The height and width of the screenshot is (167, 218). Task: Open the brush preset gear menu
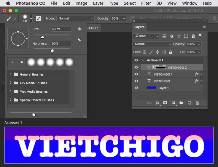tap(79, 29)
